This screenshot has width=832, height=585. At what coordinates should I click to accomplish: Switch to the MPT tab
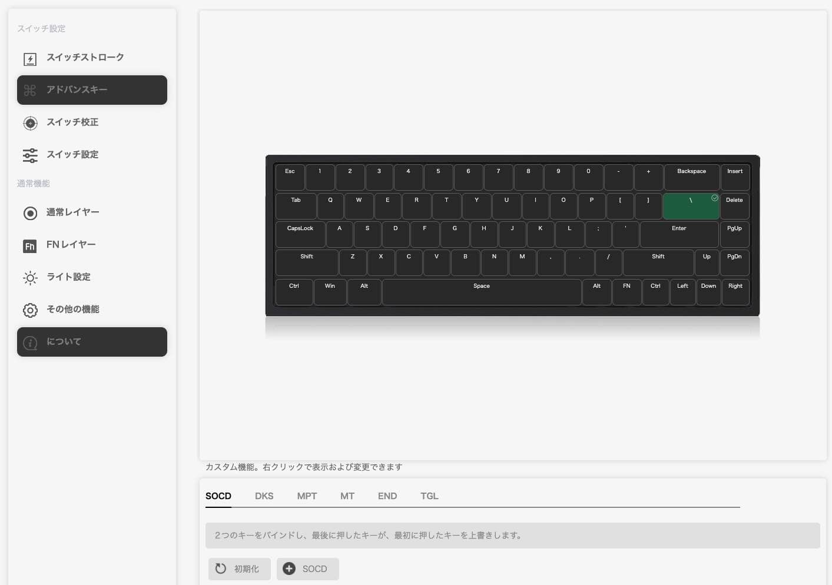307,496
